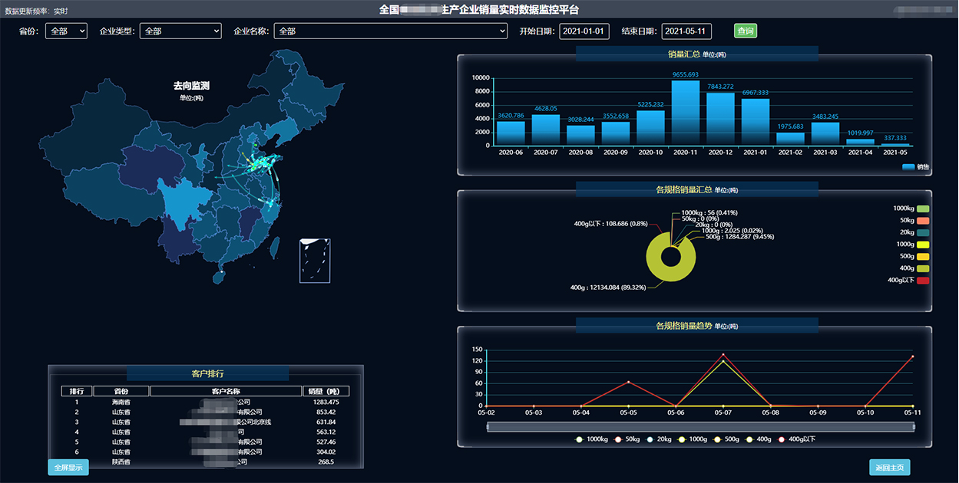Click the 销量（吨） column header

tap(326, 391)
